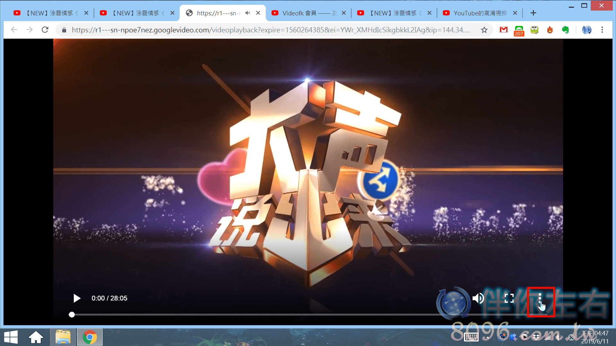Open File Explorer from the taskbar
Viewport: 616px width, 346px height.
[x=63, y=337]
